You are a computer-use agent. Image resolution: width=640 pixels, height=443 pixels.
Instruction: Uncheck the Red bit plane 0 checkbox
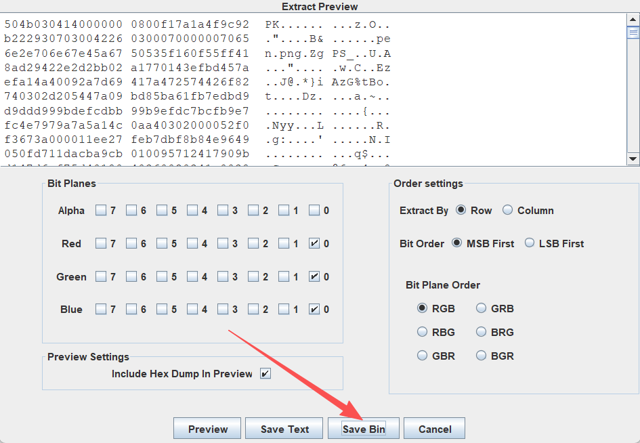click(314, 243)
